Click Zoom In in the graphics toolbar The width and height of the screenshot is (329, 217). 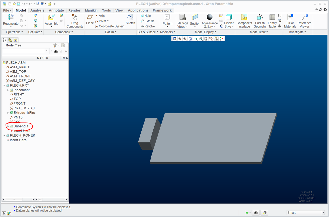coord(180,39)
